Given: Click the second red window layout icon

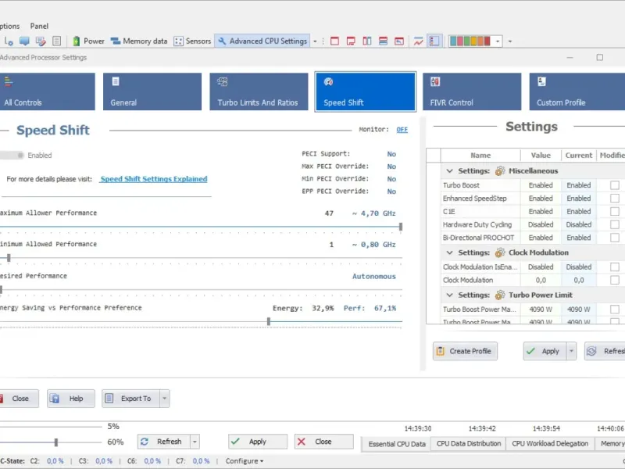Looking at the screenshot, I should coord(351,41).
